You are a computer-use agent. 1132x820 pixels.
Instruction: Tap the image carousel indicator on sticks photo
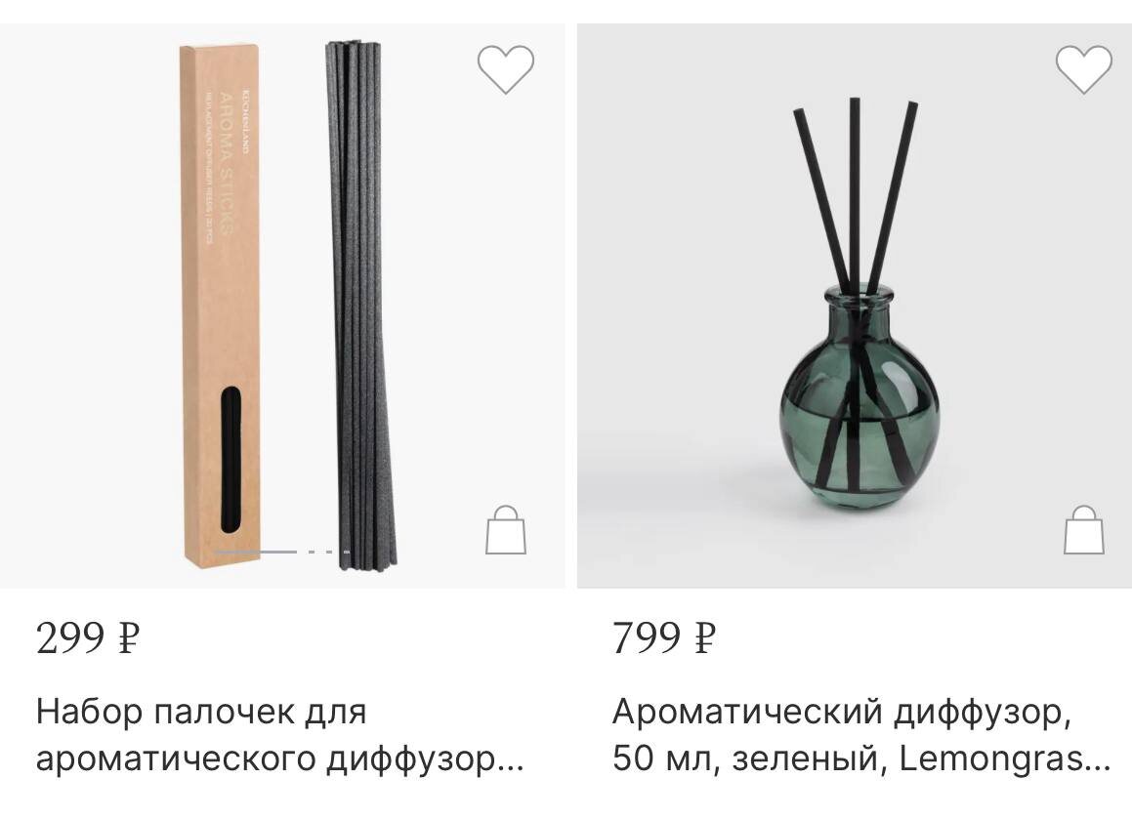coord(282,552)
